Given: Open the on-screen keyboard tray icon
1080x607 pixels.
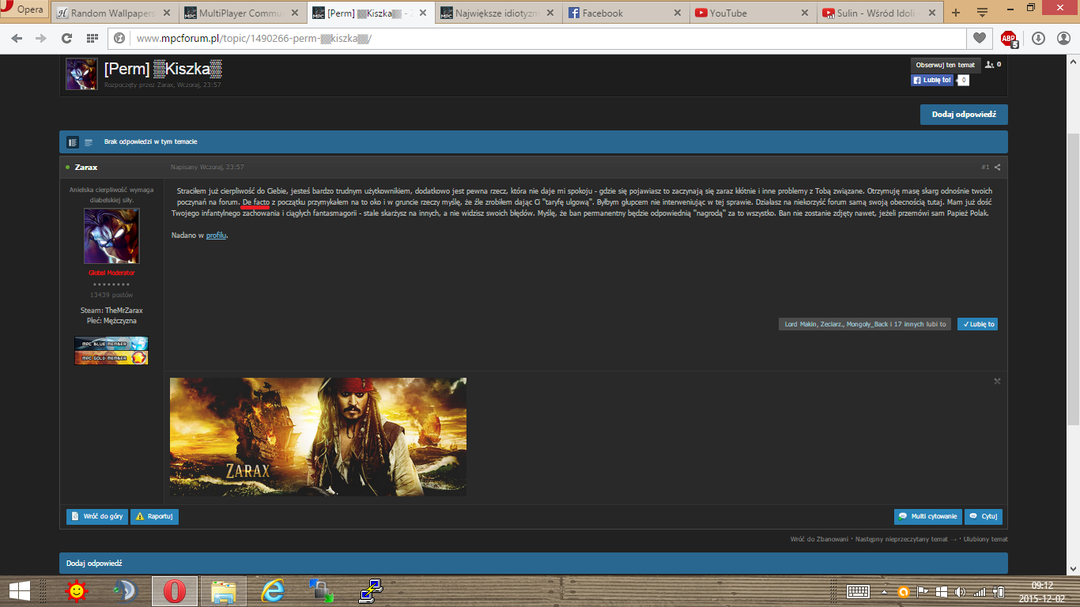Looking at the screenshot, I should coord(859,591).
